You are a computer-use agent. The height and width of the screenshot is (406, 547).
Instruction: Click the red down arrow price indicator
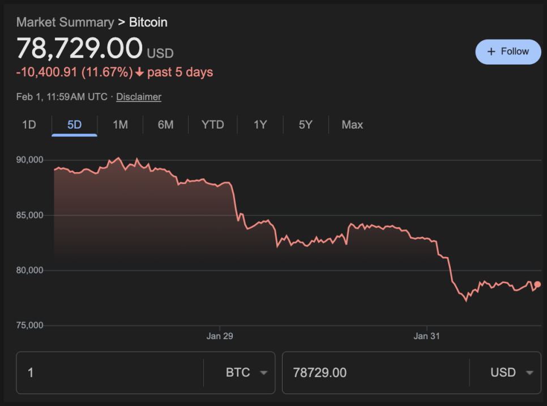coord(139,72)
